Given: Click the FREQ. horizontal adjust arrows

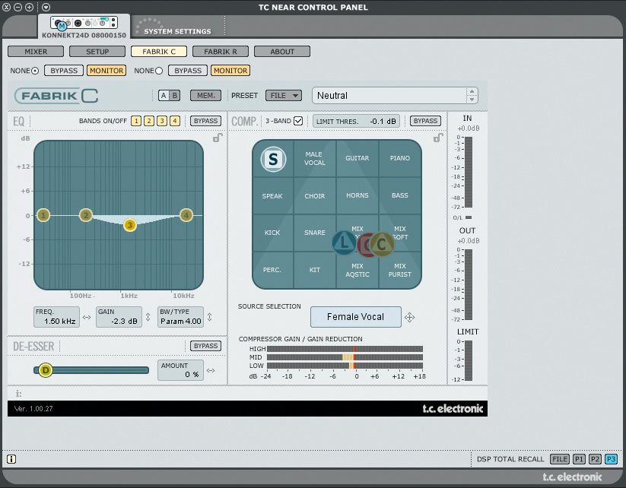Looking at the screenshot, I should click(x=87, y=317).
